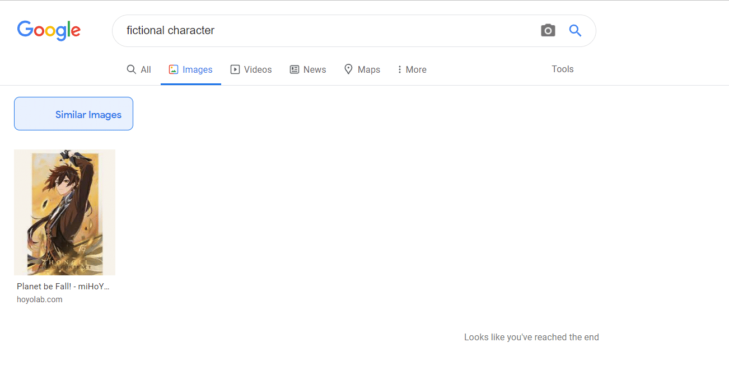
Task: Open search by image camera icon
Action: click(548, 31)
